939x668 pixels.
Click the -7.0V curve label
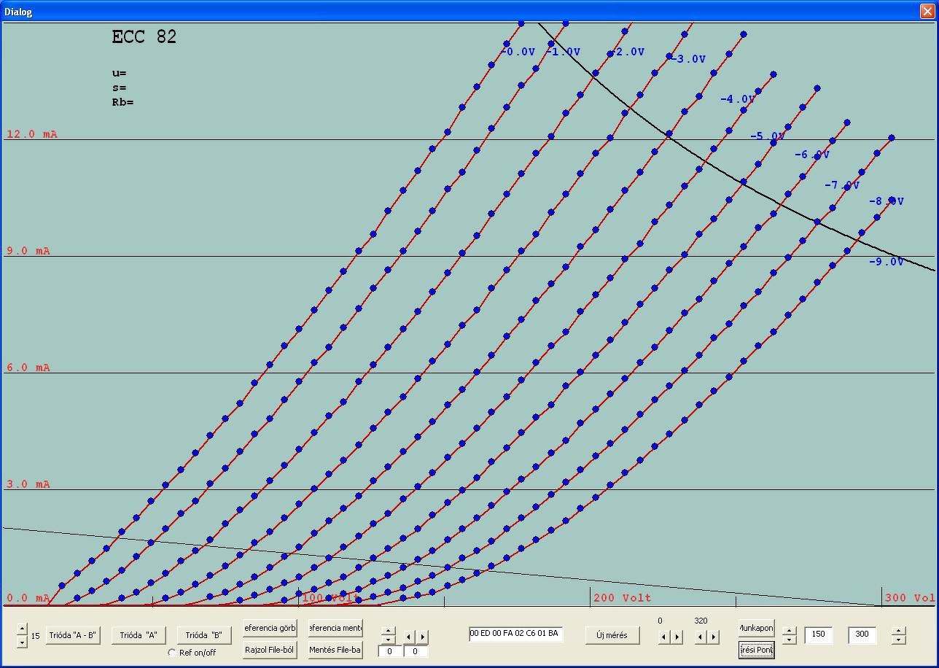coord(842,185)
